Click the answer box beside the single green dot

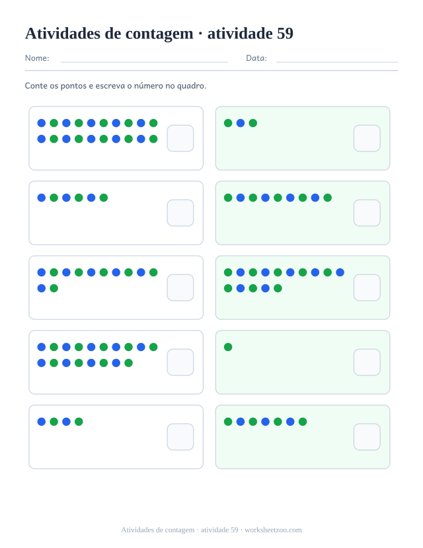(367, 362)
